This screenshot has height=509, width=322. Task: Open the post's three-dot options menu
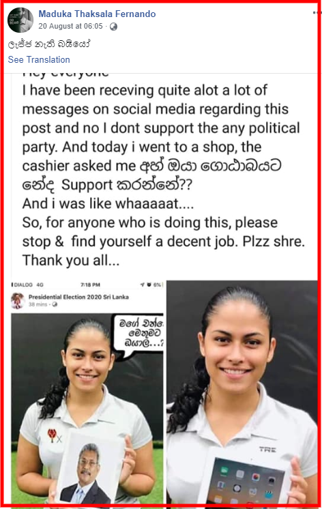click(x=316, y=13)
